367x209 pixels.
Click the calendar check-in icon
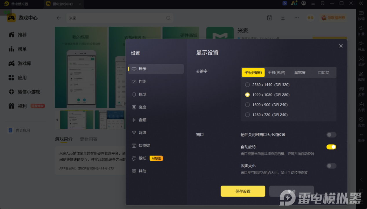(269, 18)
